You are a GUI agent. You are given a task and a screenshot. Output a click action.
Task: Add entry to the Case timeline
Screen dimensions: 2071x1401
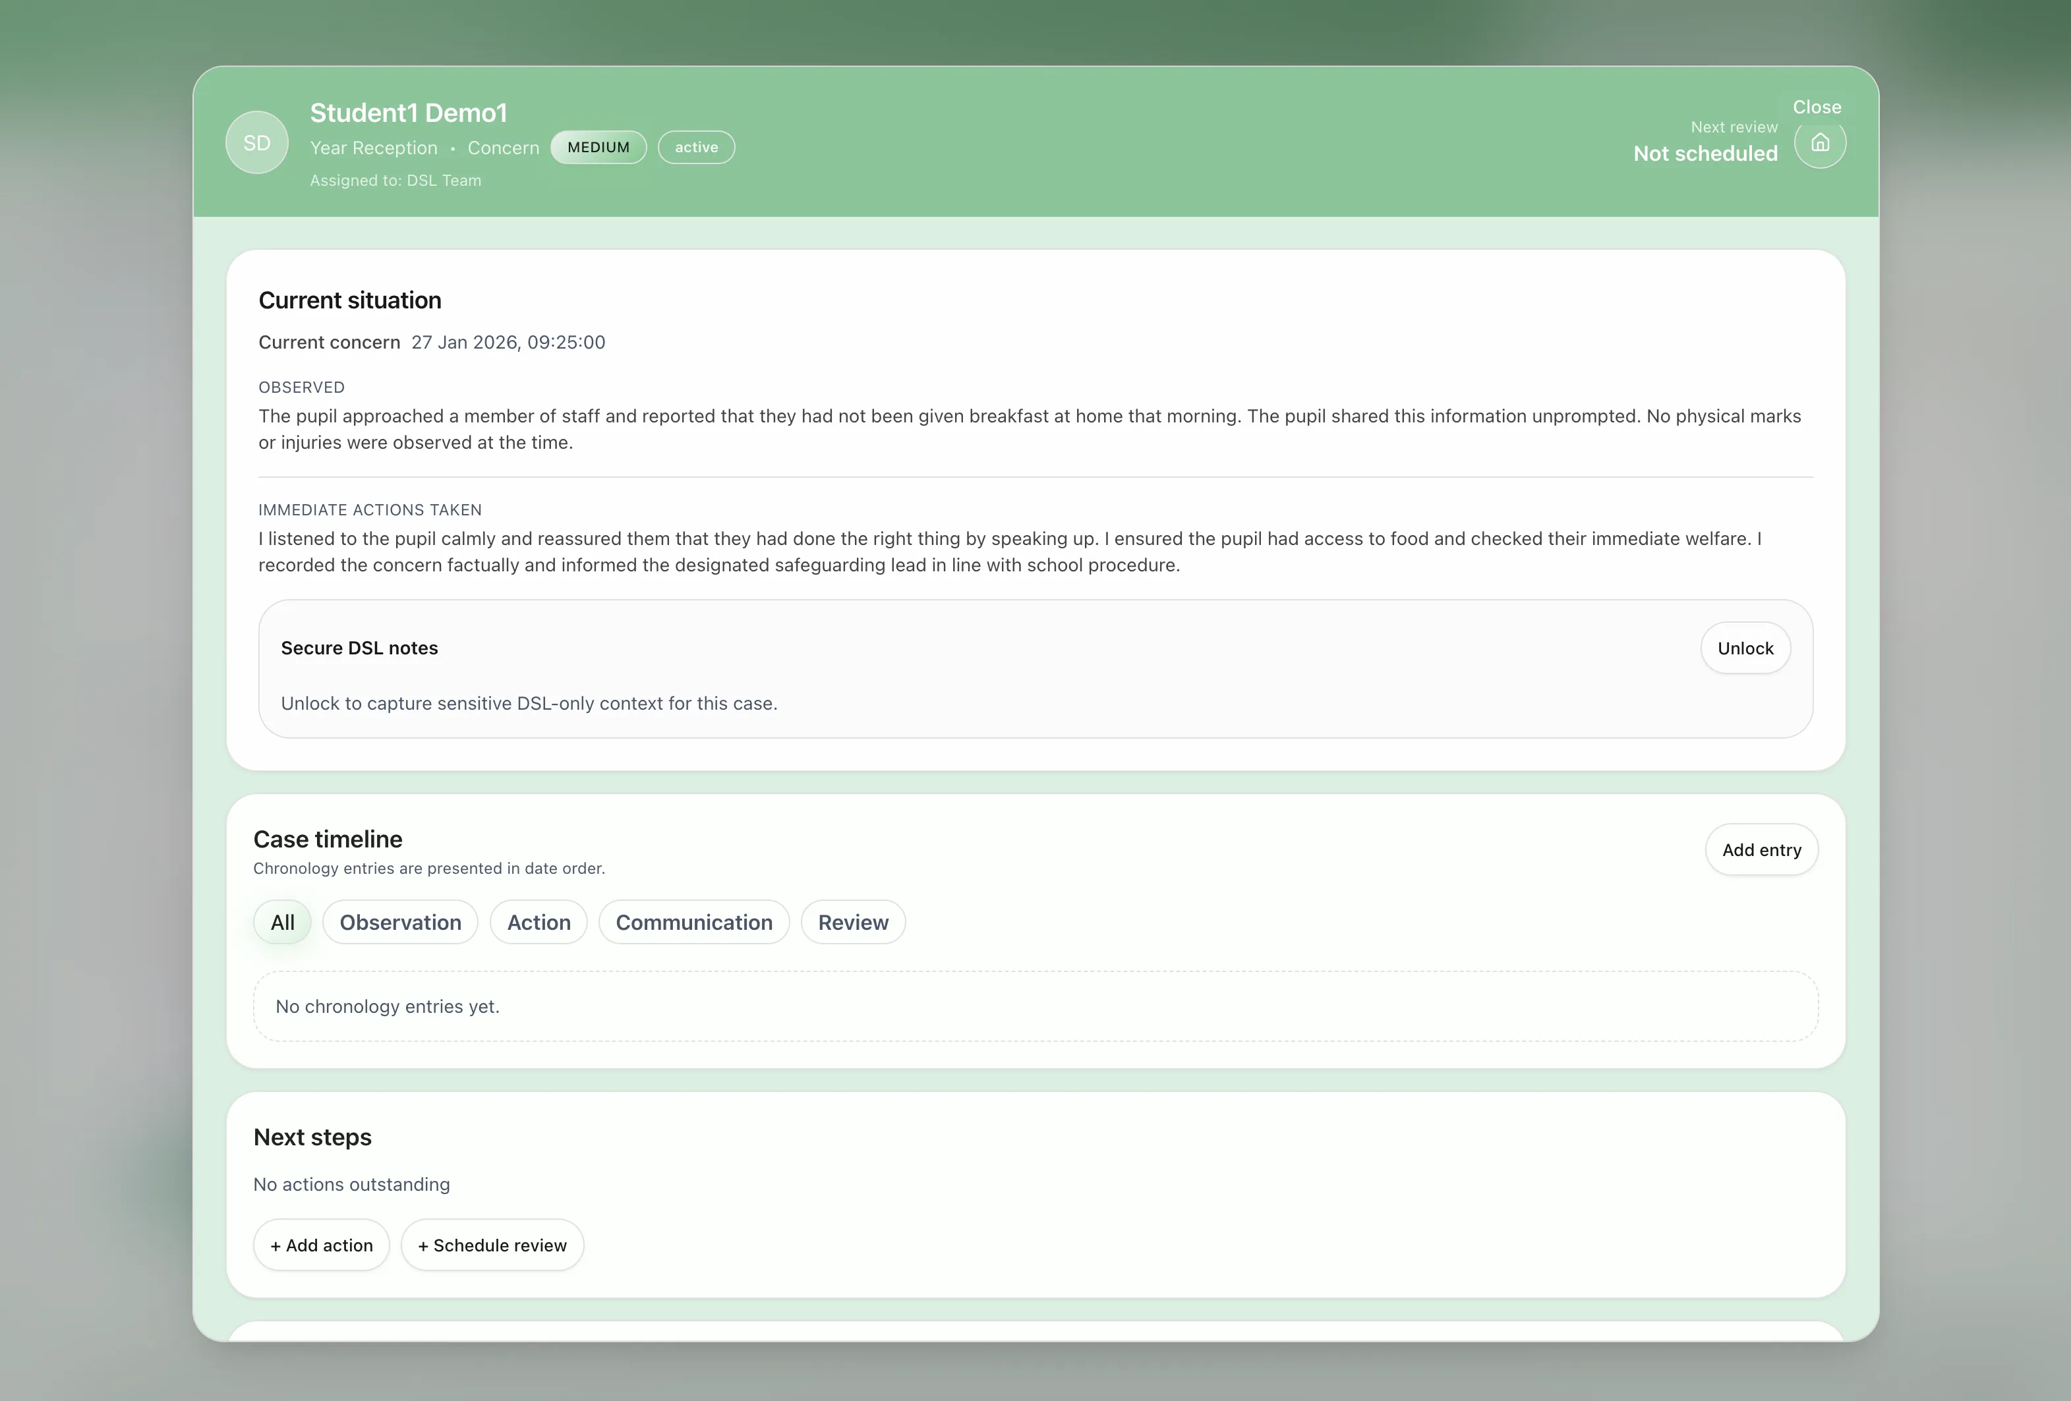point(1761,849)
